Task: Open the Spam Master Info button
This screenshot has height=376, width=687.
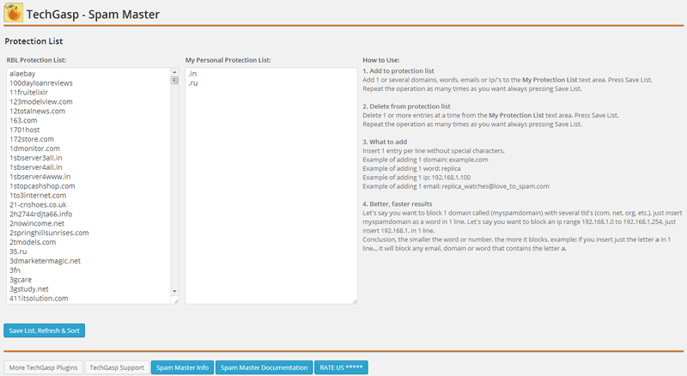Action: pyautogui.click(x=181, y=367)
